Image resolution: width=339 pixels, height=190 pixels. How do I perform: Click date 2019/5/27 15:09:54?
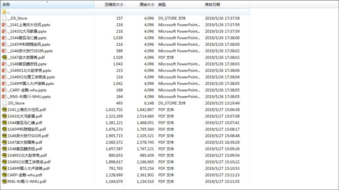[222, 155]
